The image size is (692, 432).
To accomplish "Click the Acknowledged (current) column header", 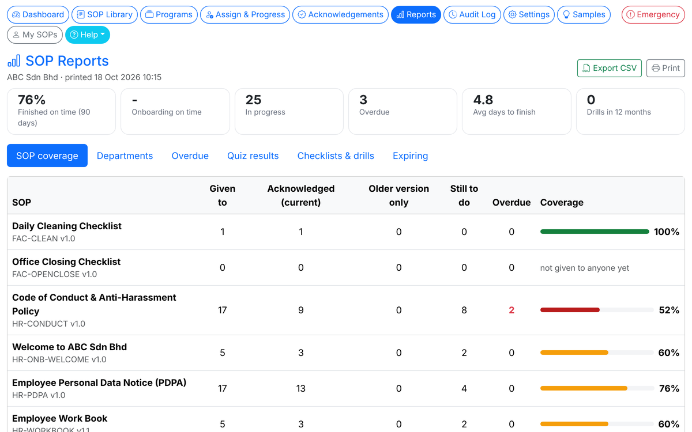I will tap(301, 195).
